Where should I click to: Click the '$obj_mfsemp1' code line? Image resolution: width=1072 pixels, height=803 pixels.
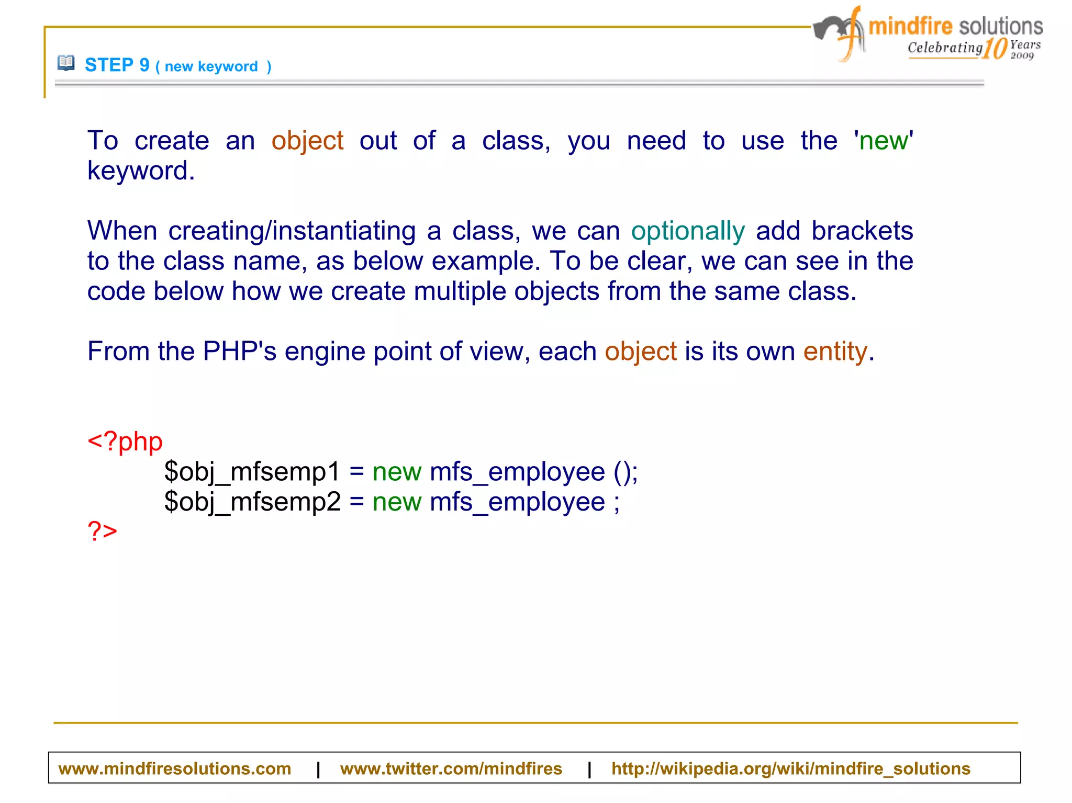[401, 472]
